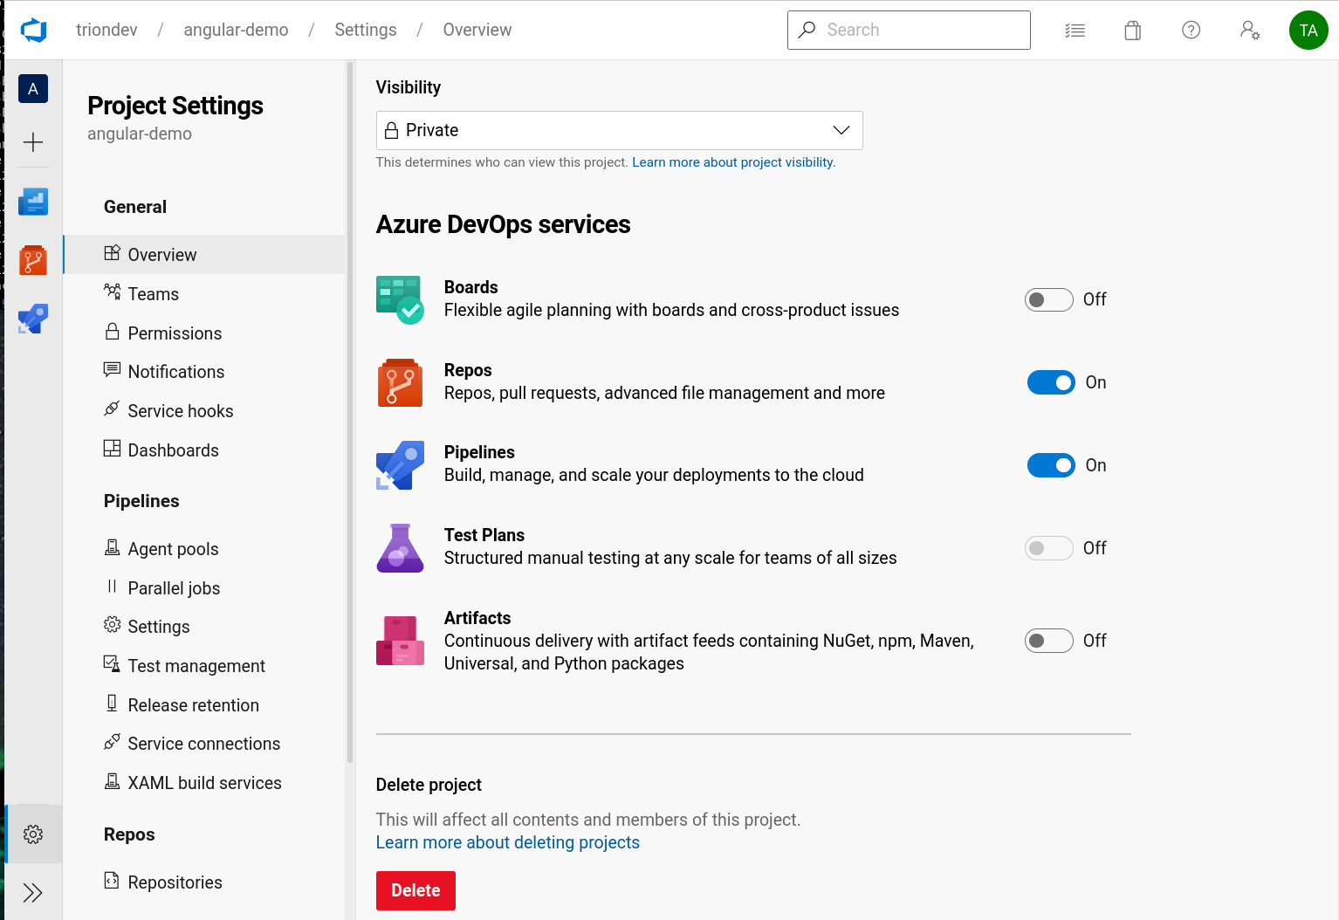The width and height of the screenshot is (1339, 920).
Task: Click the Teams icon in settings menu
Action: [x=113, y=292]
